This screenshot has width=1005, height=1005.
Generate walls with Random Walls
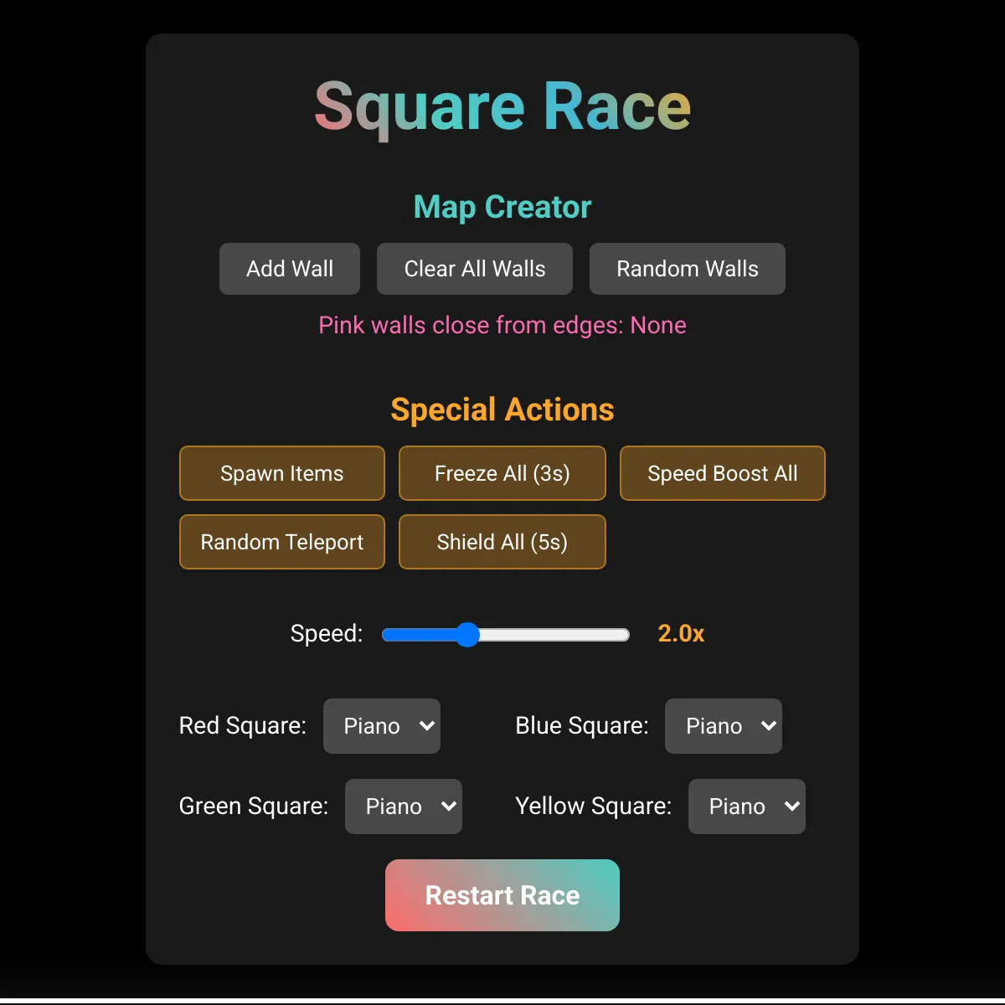point(687,269)
